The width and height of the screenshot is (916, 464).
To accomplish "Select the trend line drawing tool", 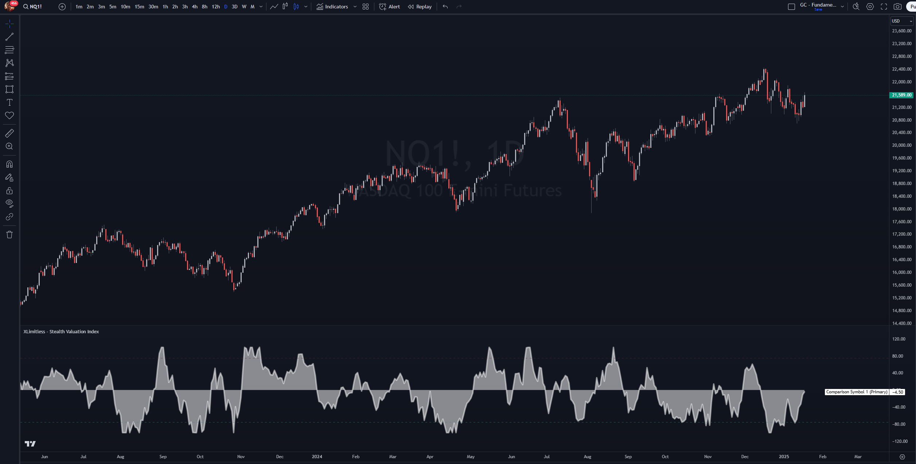I will (9, 37).
